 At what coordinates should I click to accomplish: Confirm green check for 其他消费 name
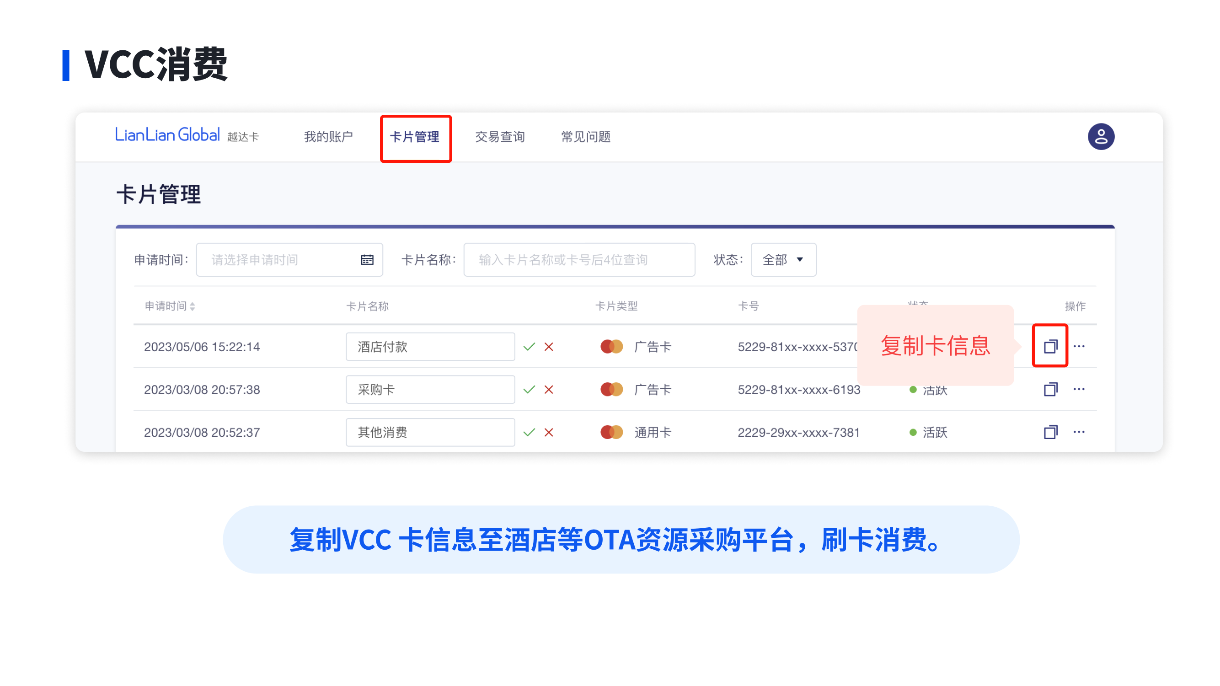[x=529, y=433]
